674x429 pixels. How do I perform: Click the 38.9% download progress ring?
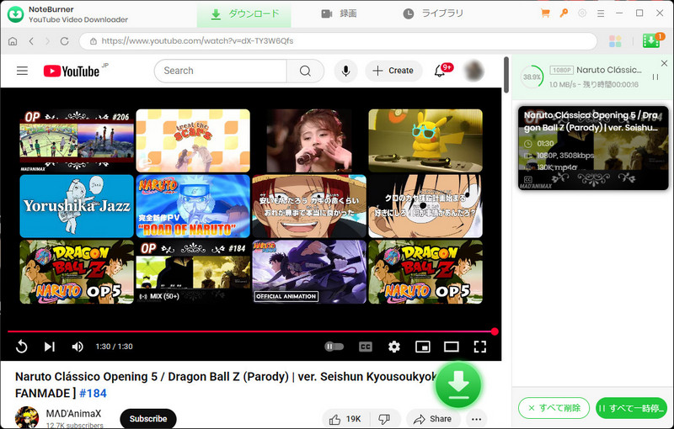point(532,77)
